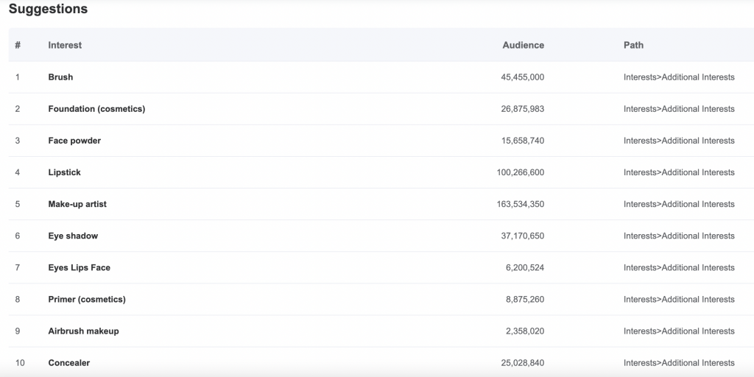This screenshot has width=754, height=377.
Task: Select the Brush interest row
Action: pyautogui.click(x=381, y=77)
